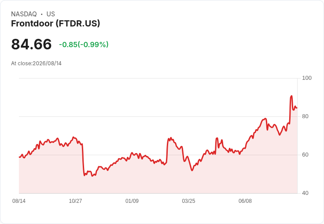Click the sharp price drop after 10/27
324x224 pixels.
point(83,160)
